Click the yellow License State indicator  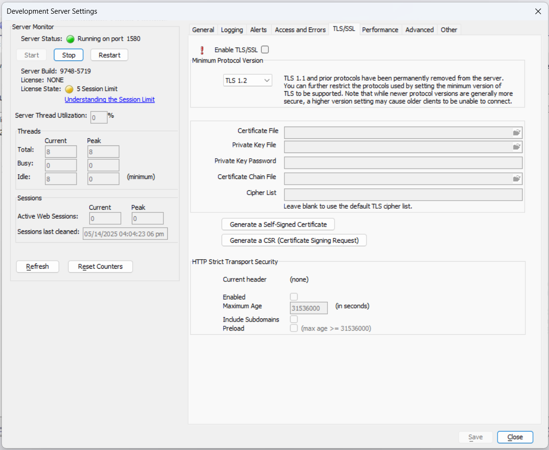69,89
